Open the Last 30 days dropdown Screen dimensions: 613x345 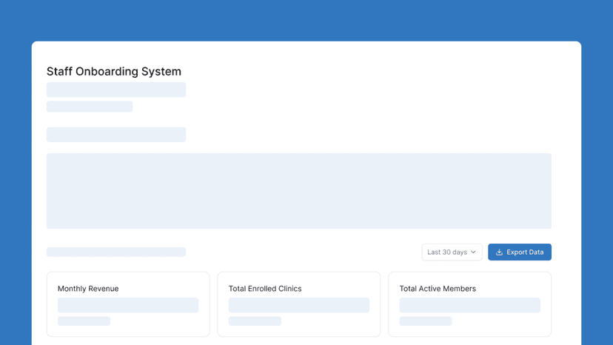coord(452,252)
